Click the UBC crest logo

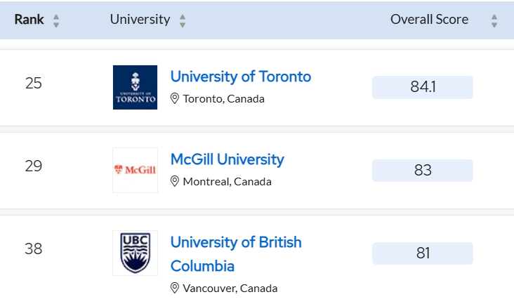coord(135,253)
